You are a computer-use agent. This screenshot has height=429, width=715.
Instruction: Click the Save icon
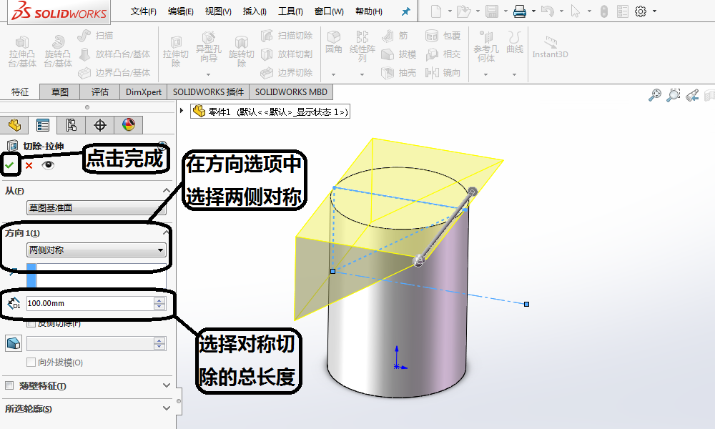click(x=492, y=11)
